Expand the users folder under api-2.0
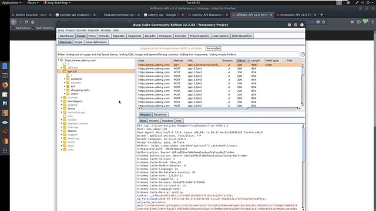The height and width of the screenshot is (211, 376). click(65, 94)
